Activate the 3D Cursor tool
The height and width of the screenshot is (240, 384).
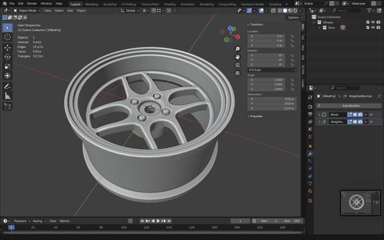coord(7,37)
